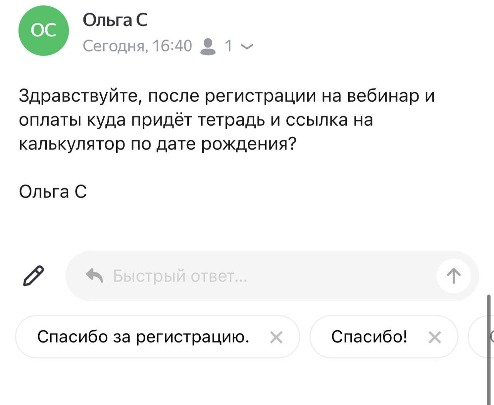Screen dimensions: 494x405
Task: Remove the "Спасибо!" suggested reply
Action: 435,338
